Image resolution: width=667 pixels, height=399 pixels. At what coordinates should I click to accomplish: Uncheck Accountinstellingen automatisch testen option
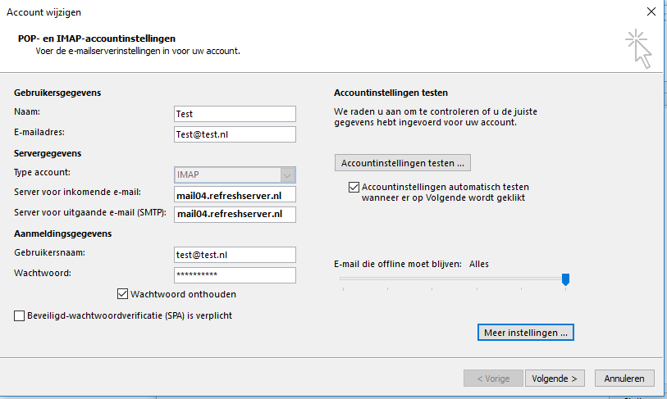pyautogui.click(x=354, y=187)
